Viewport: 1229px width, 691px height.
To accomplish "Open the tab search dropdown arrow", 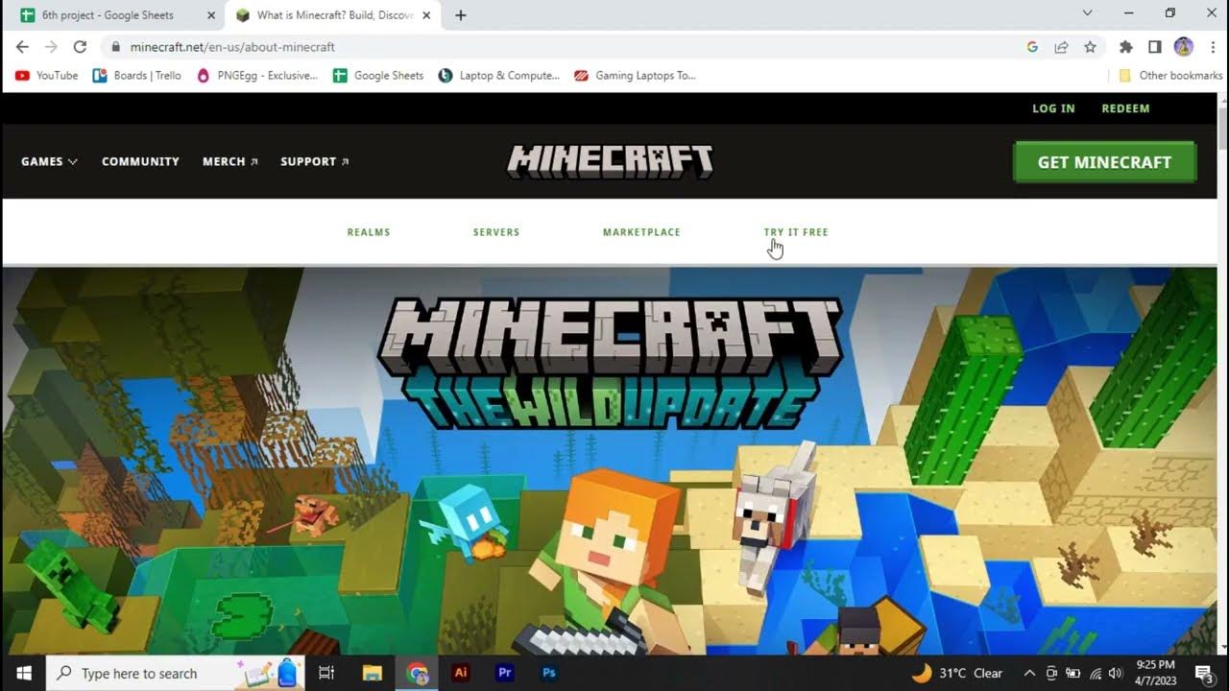I will point(1087,13).
